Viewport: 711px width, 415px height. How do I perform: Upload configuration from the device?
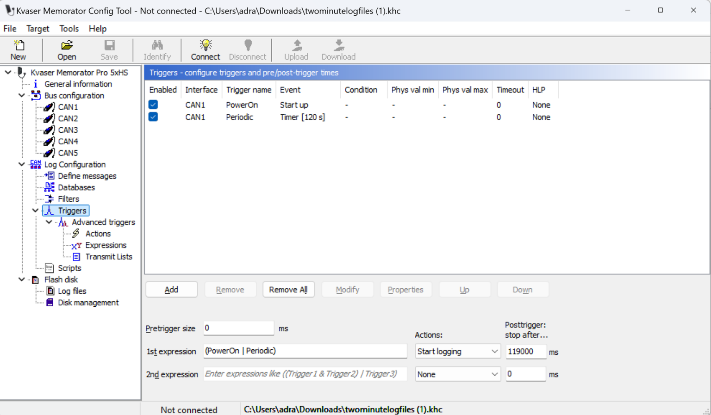click(296, 50)
